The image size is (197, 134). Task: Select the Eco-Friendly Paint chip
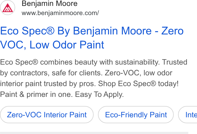[x=136, y=115]
